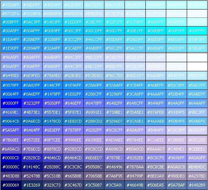Select the #46649B swatch
208x190 pixels.
pos(135,185)
